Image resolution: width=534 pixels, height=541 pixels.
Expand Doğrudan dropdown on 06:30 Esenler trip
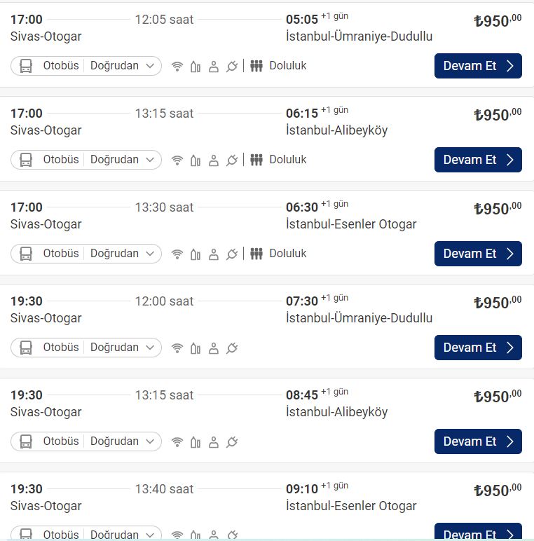click(123, 254)
